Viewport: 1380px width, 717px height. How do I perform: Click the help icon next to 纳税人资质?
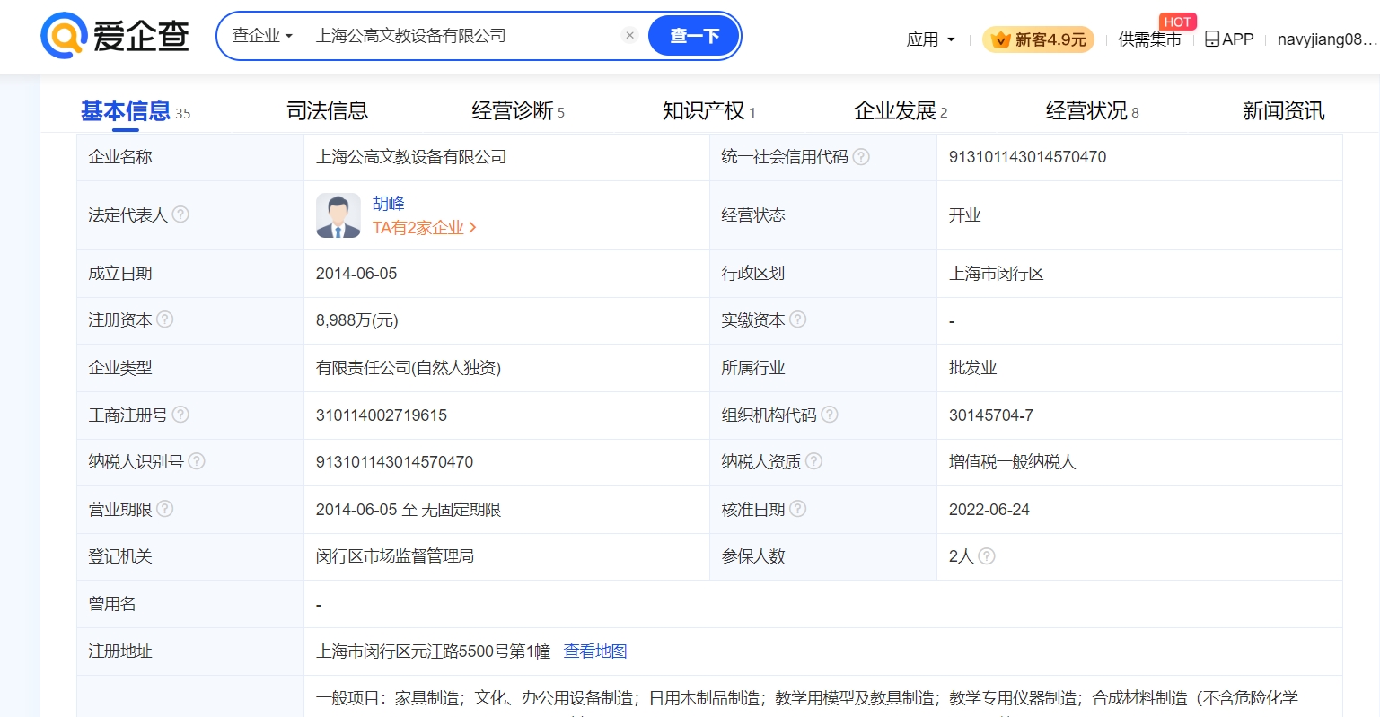[x=813, y=461]
